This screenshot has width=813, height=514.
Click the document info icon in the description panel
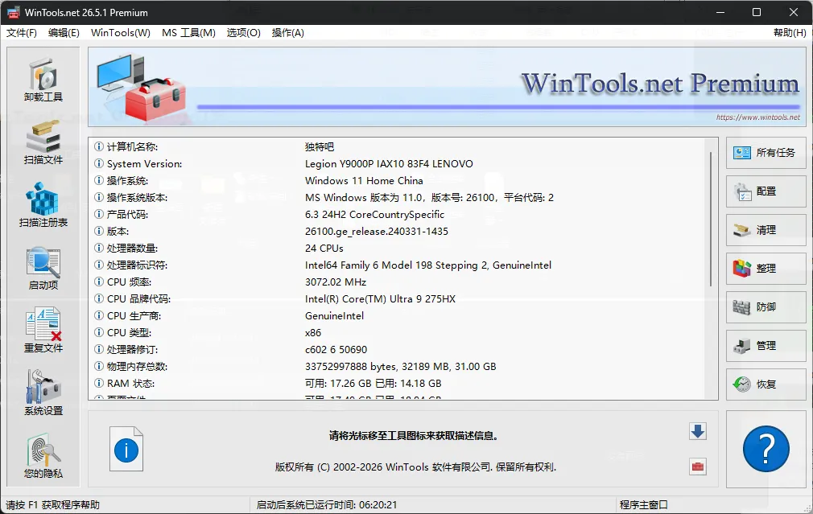126,449
